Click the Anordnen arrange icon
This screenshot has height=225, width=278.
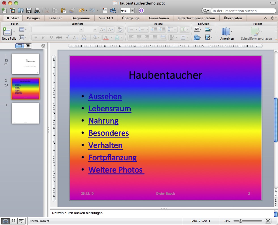(226, 31)
